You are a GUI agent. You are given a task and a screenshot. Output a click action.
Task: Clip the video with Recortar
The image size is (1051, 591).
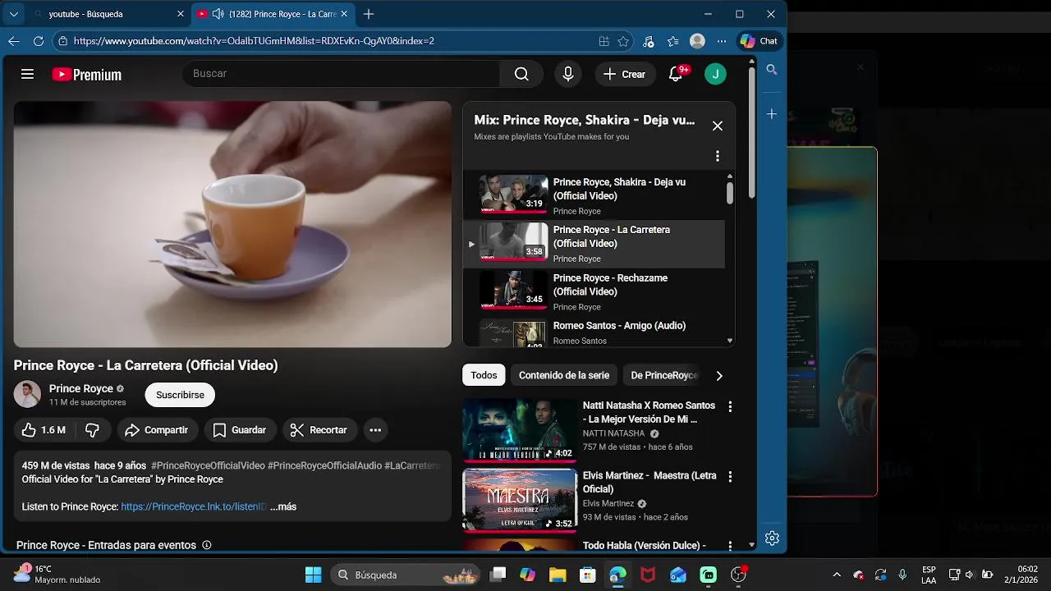click(x=319, y=430)
